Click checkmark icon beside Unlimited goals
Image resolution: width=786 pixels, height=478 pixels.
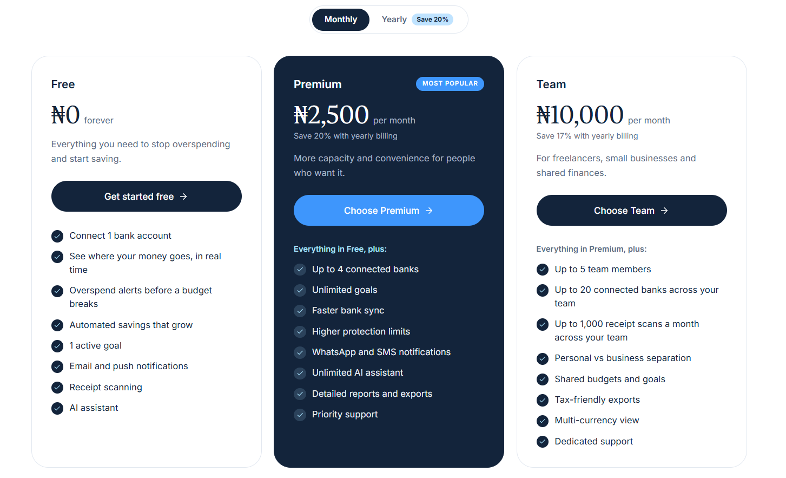(x=300, y=290)
